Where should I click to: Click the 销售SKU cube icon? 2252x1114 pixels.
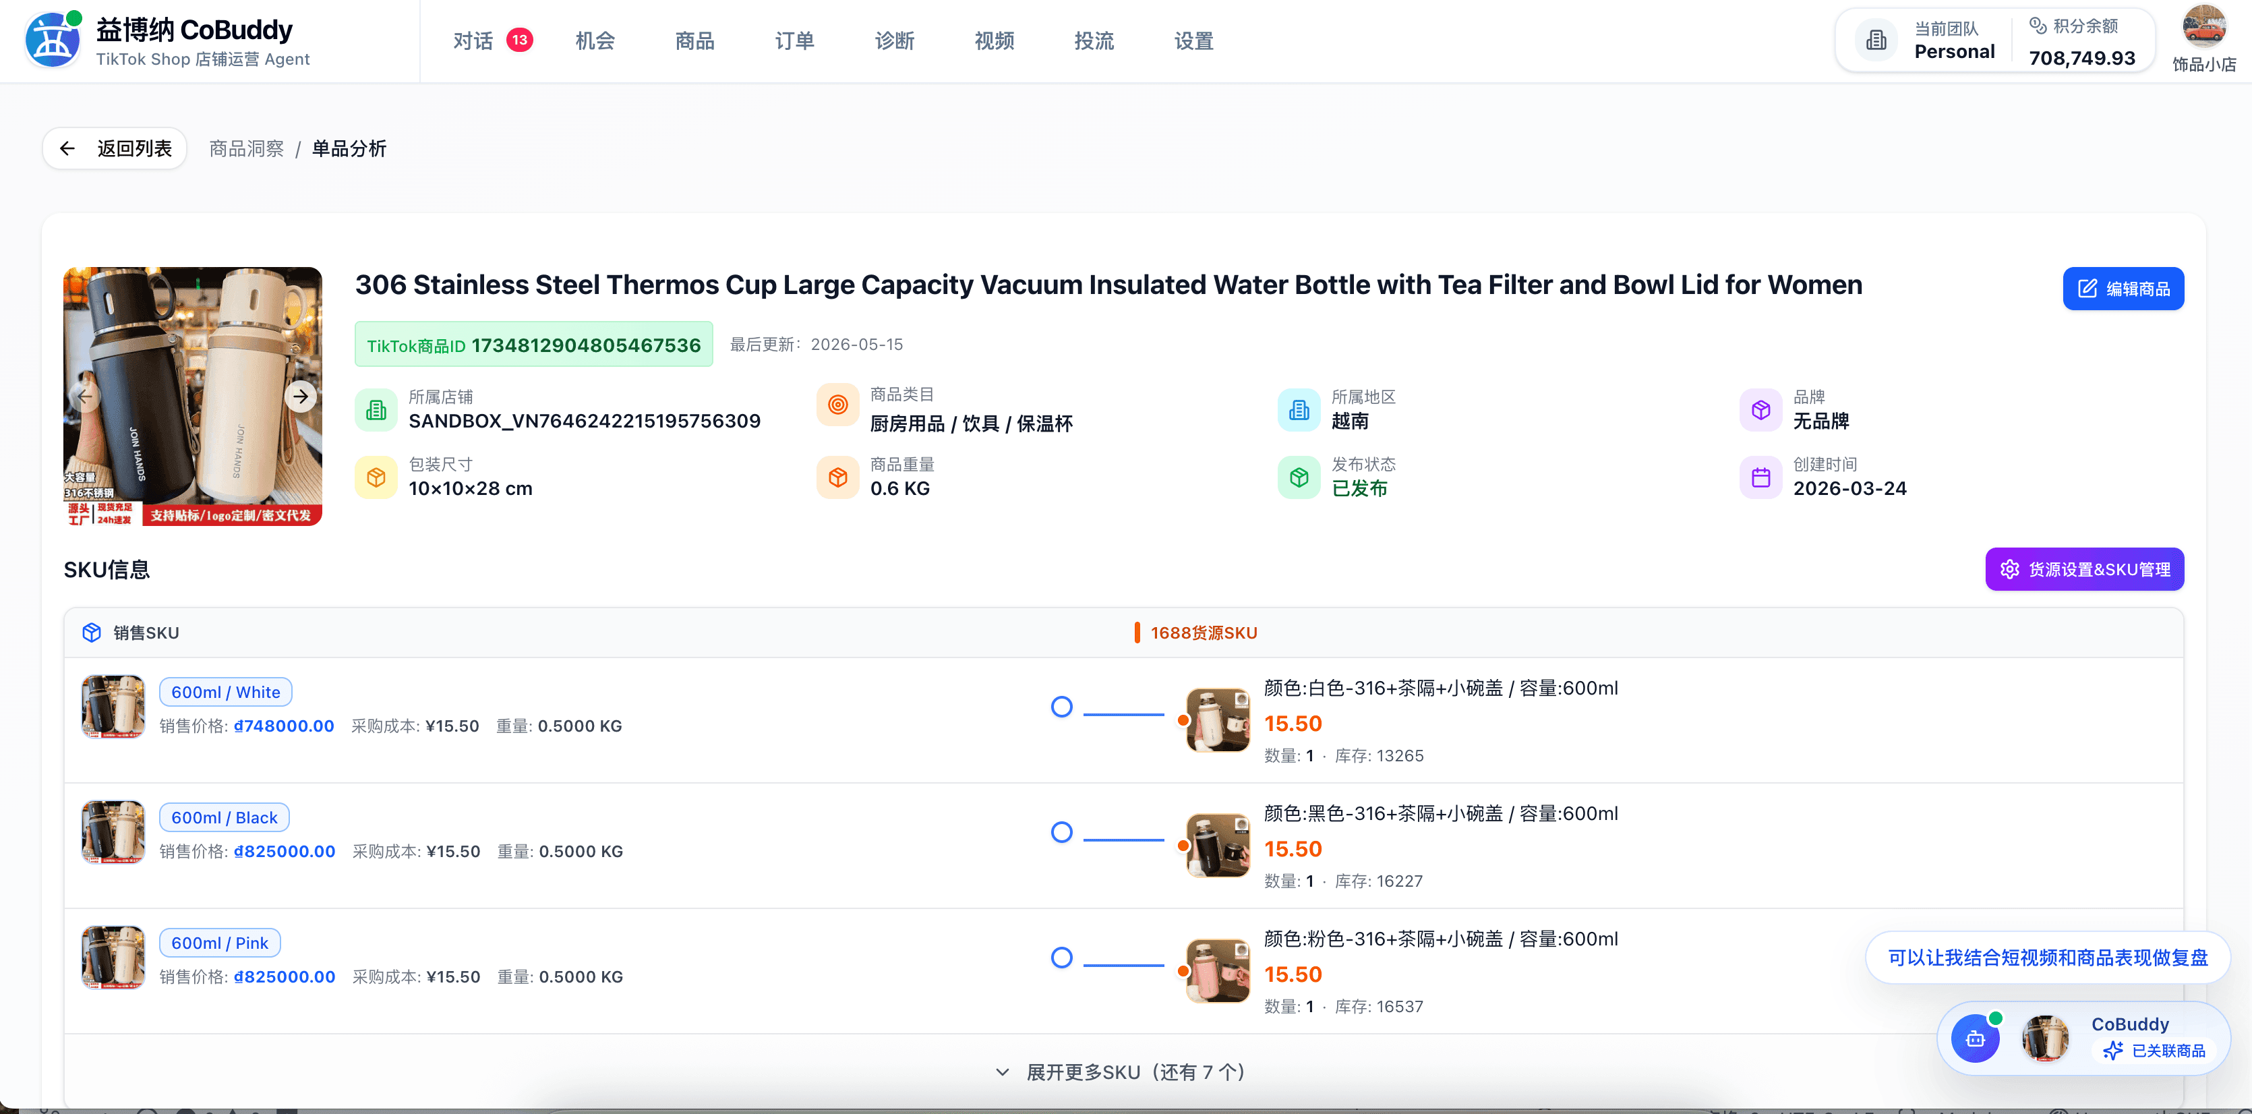[92, 633]
